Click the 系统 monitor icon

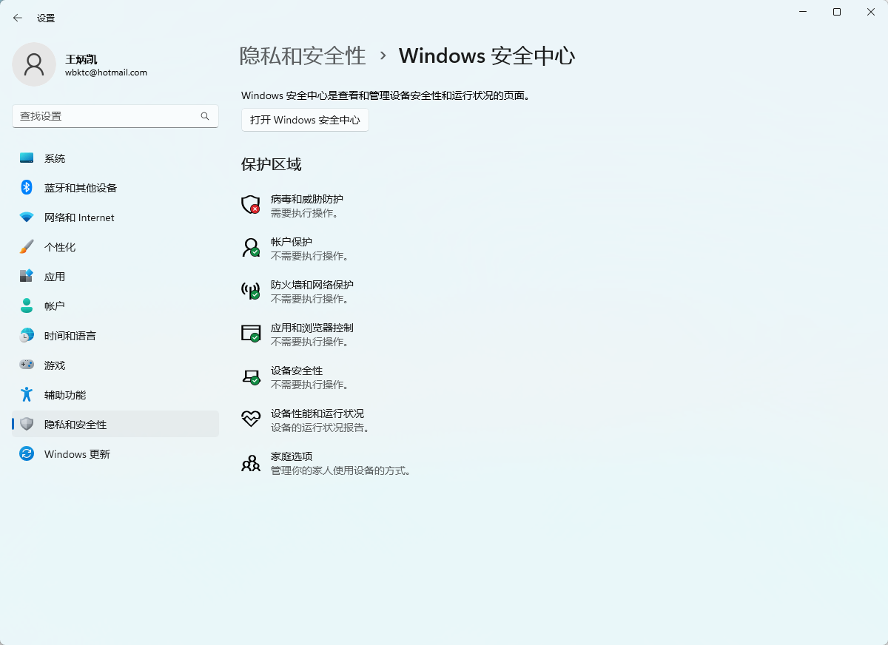(27, 158)
